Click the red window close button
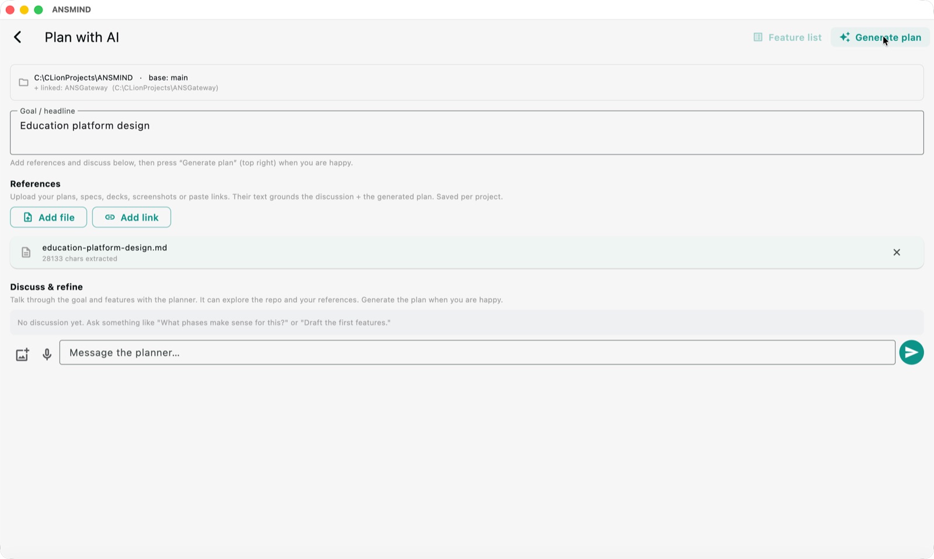Image resolution: width=934 pixels, height=559 pixels. tap(10, 10)
